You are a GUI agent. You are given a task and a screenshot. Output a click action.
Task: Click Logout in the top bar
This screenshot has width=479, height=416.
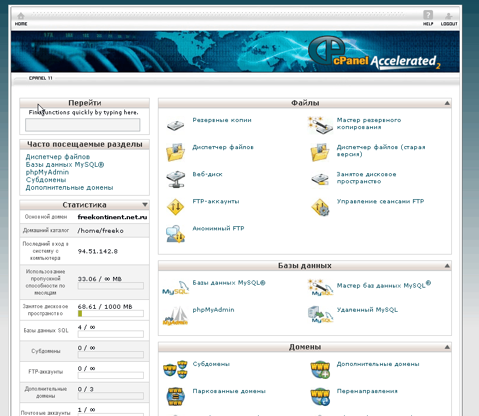click(x=449, y=18)
